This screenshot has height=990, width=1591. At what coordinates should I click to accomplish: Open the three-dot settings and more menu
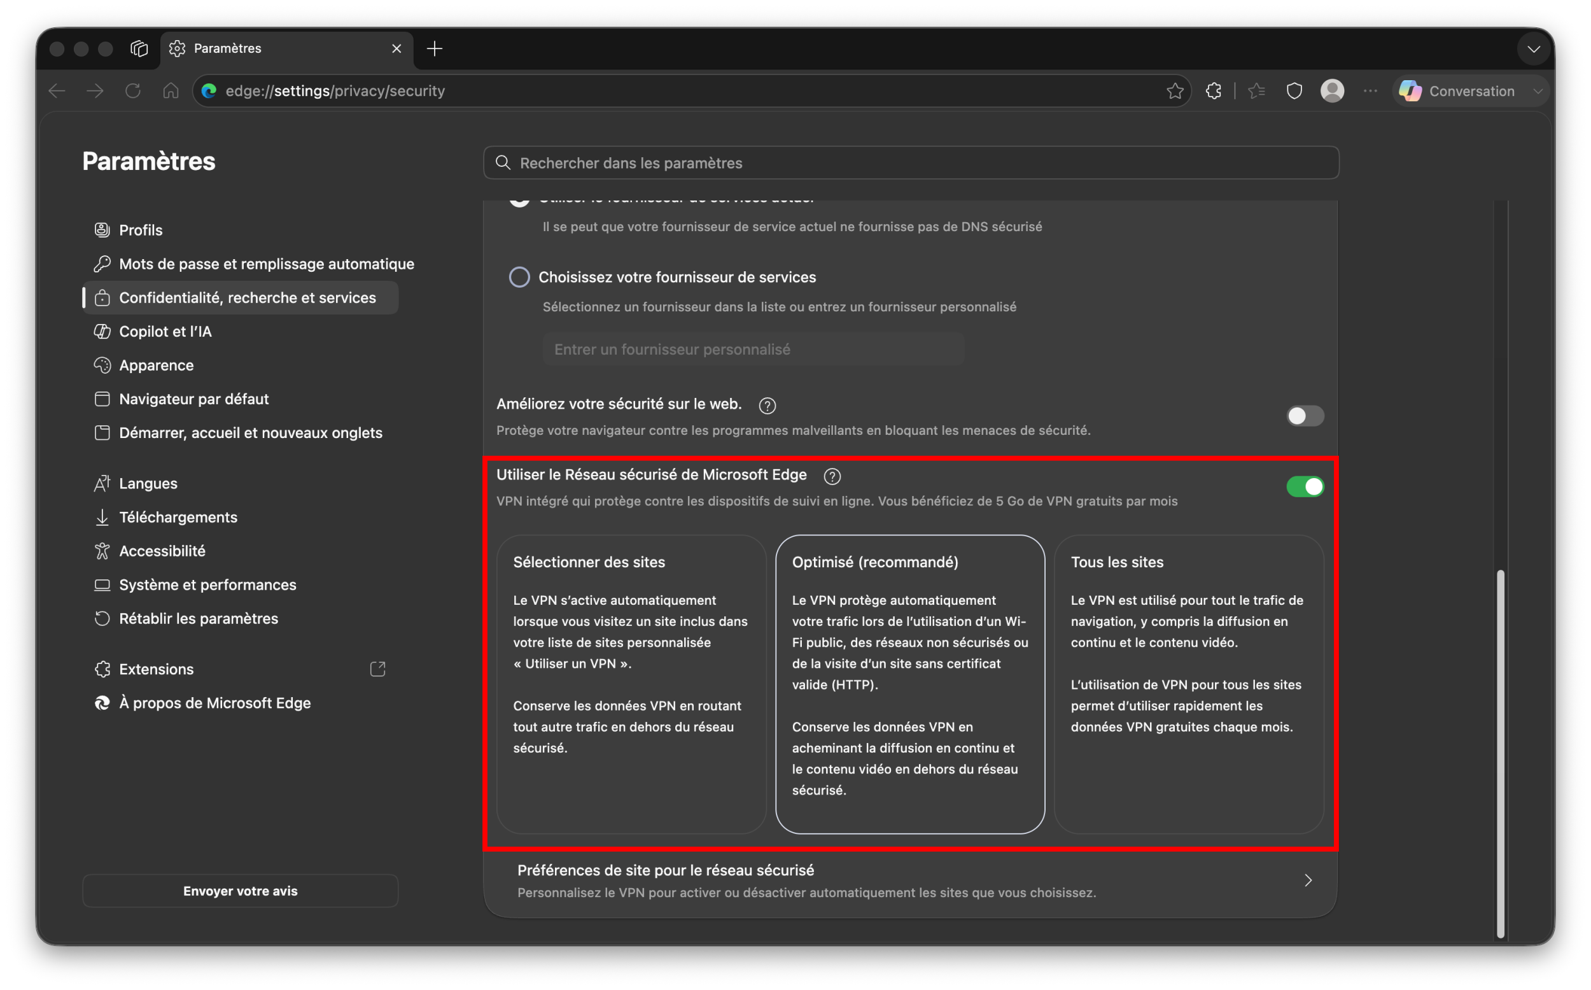tap(1370, 91)
